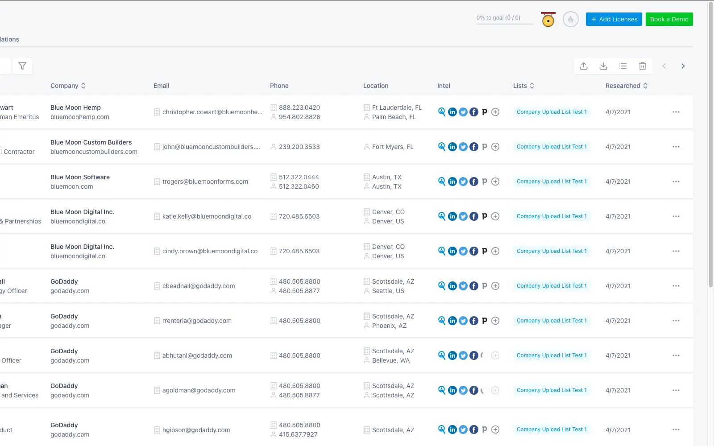The width and height of the screenshot is (714, 446).
Task: Click phone number 239.200.3533
Action: click(x=299, y=147)
